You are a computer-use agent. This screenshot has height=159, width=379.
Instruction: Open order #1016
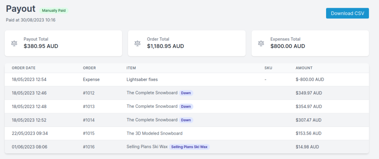point(89,147)
